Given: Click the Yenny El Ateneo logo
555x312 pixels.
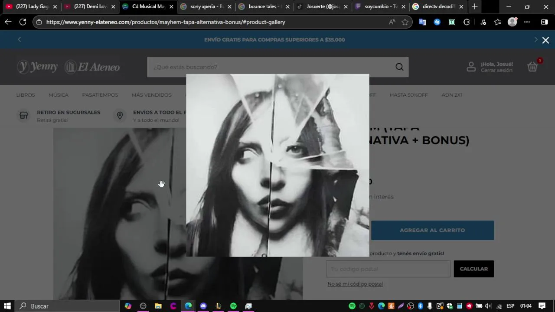Looking at the screenshot, I should [69, 67].
